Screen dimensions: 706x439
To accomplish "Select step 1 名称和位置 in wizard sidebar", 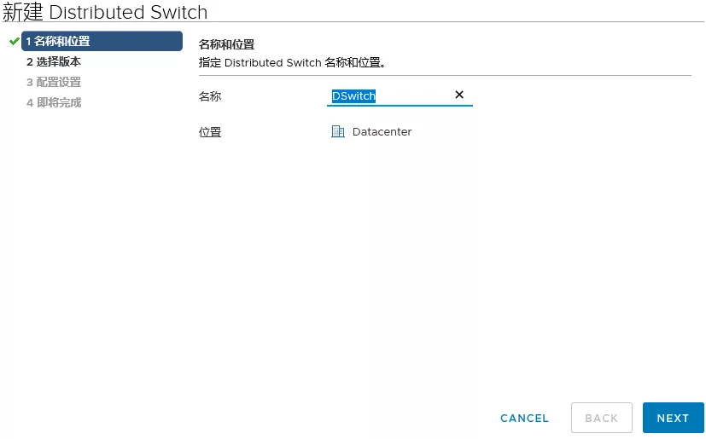I will click(102, 41).
